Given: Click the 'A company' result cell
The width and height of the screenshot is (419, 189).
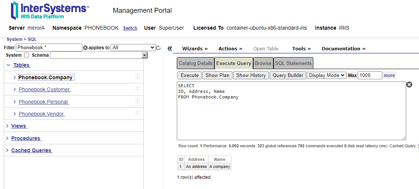Looking at the screenshot, I should pos(220,166).
